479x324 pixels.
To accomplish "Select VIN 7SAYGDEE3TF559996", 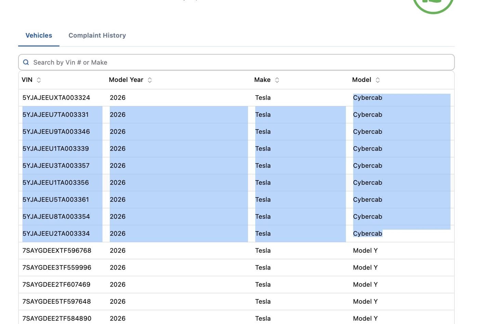I will [x=57, y=267].
